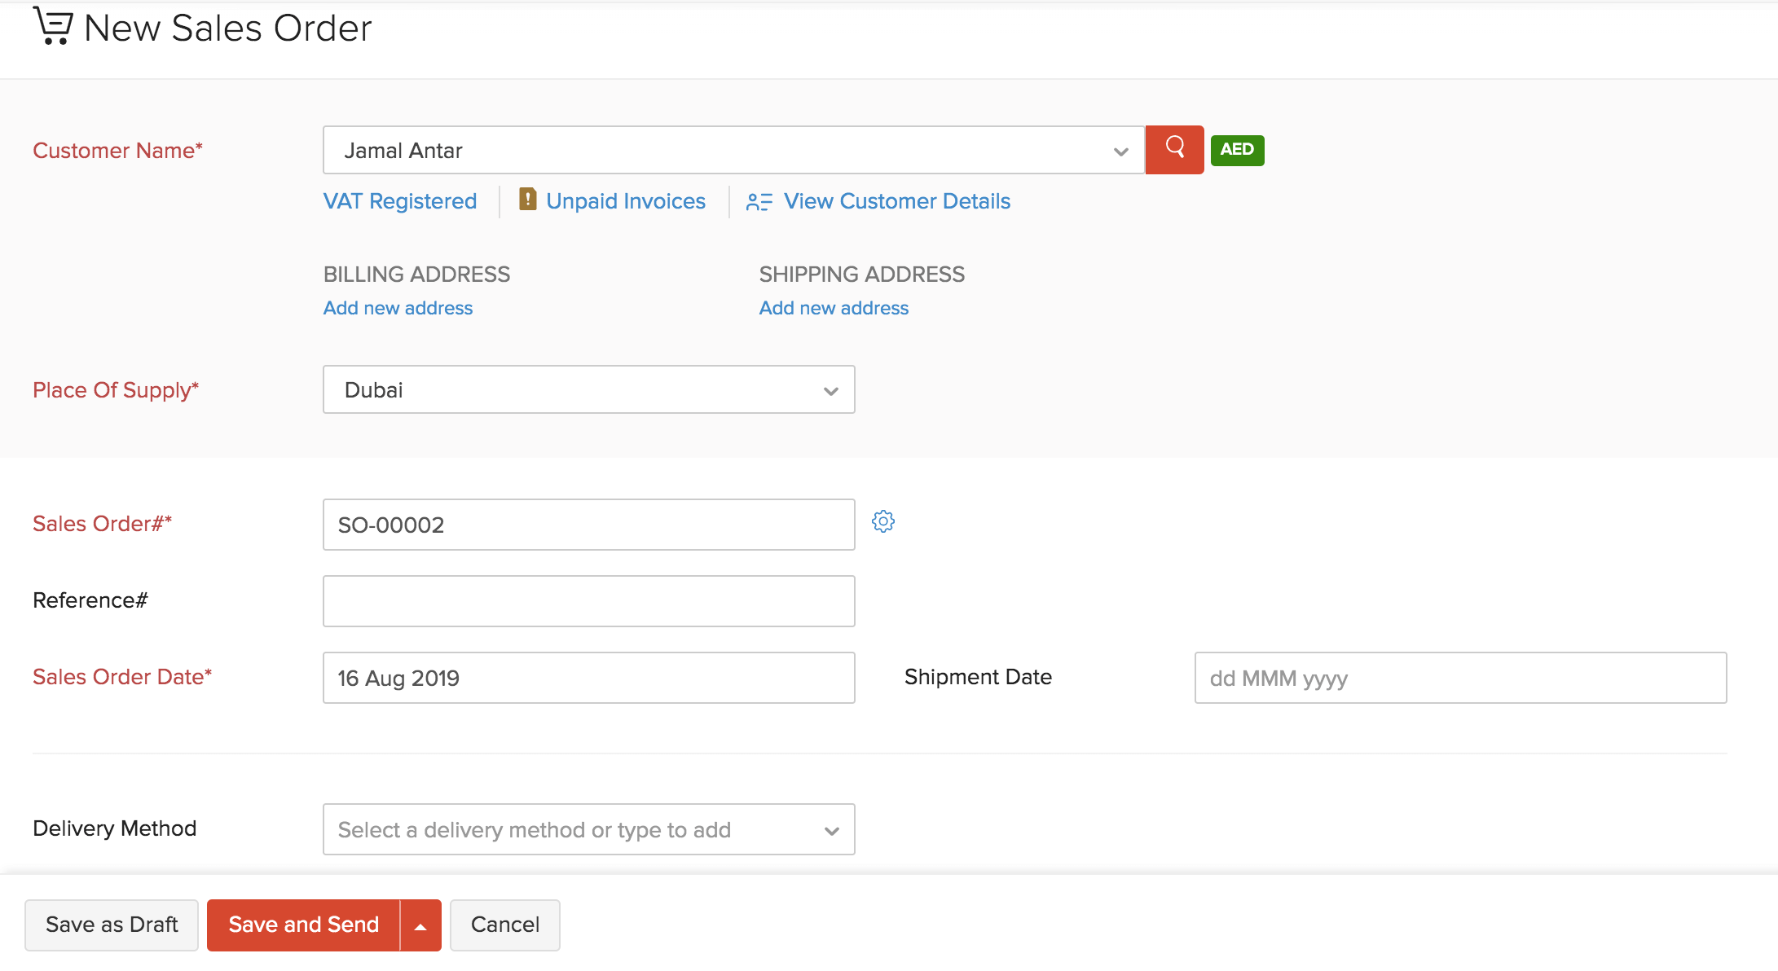1778x971 pixels.
Task: Click the VAT Registered link
Action: 400,201
